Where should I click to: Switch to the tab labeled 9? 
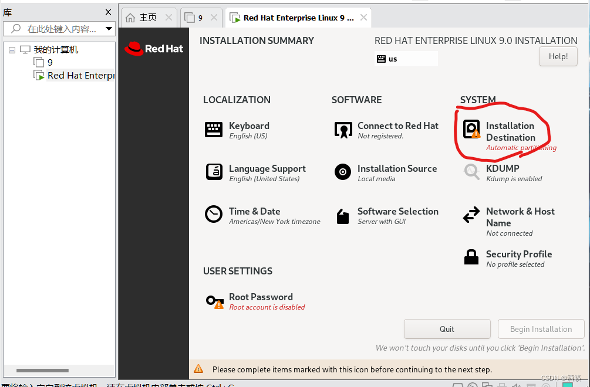[198, 17]
